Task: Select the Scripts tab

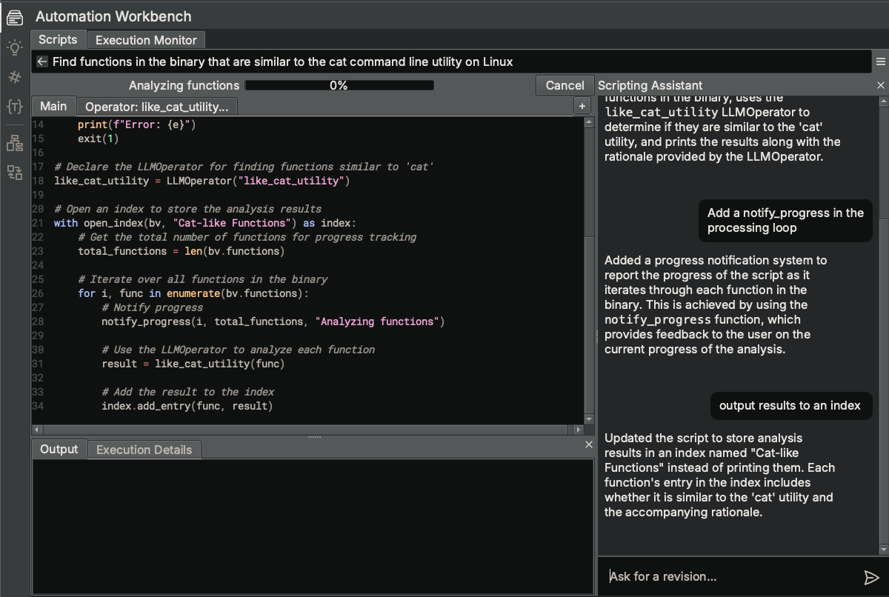Action: pos(58,40)
